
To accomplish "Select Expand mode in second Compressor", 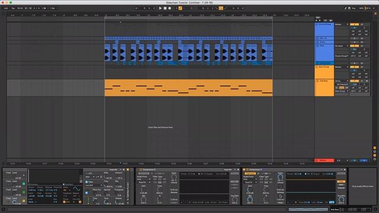I will point(341,188).
